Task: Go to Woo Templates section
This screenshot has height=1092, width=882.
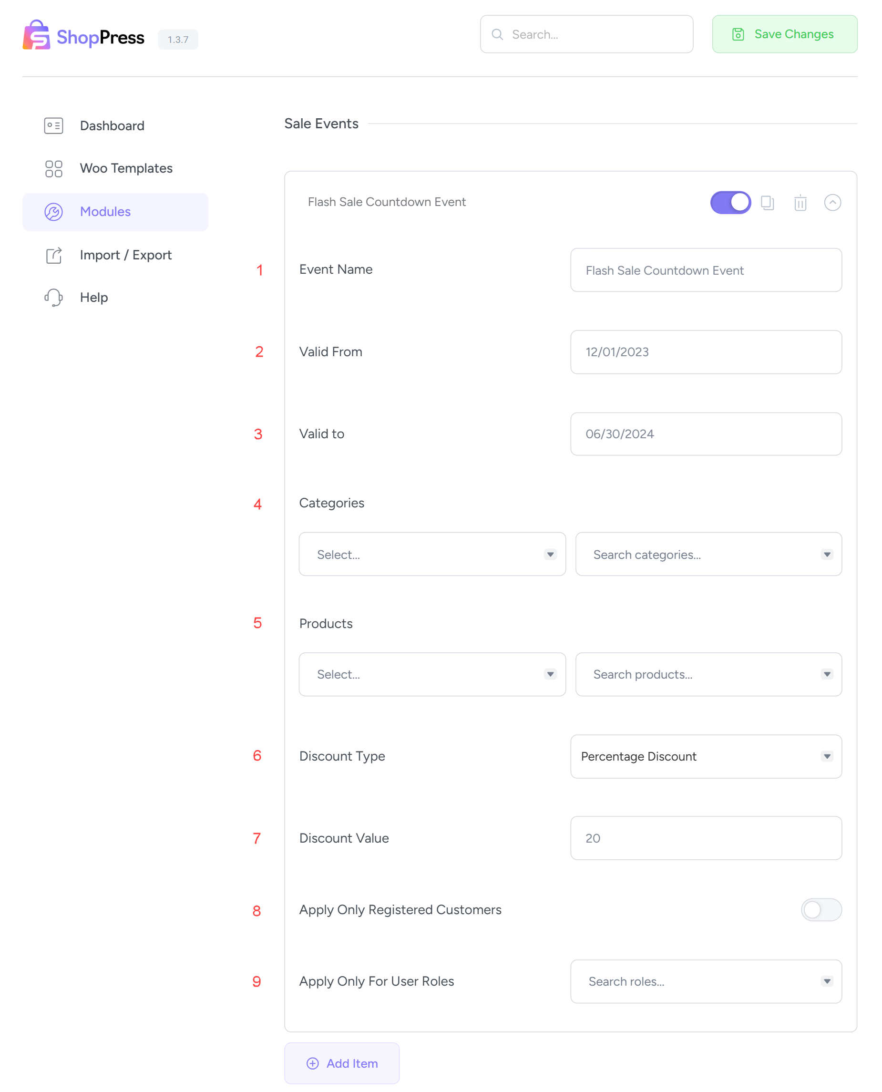Action: [126, 169]
